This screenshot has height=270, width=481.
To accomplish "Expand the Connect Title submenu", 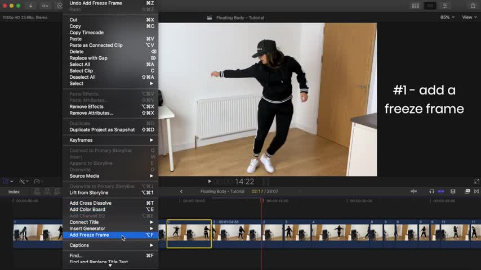I will 111,222.
